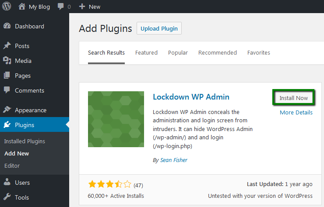Click the plus New icon
324x207 pixels.
coord(82,7)
